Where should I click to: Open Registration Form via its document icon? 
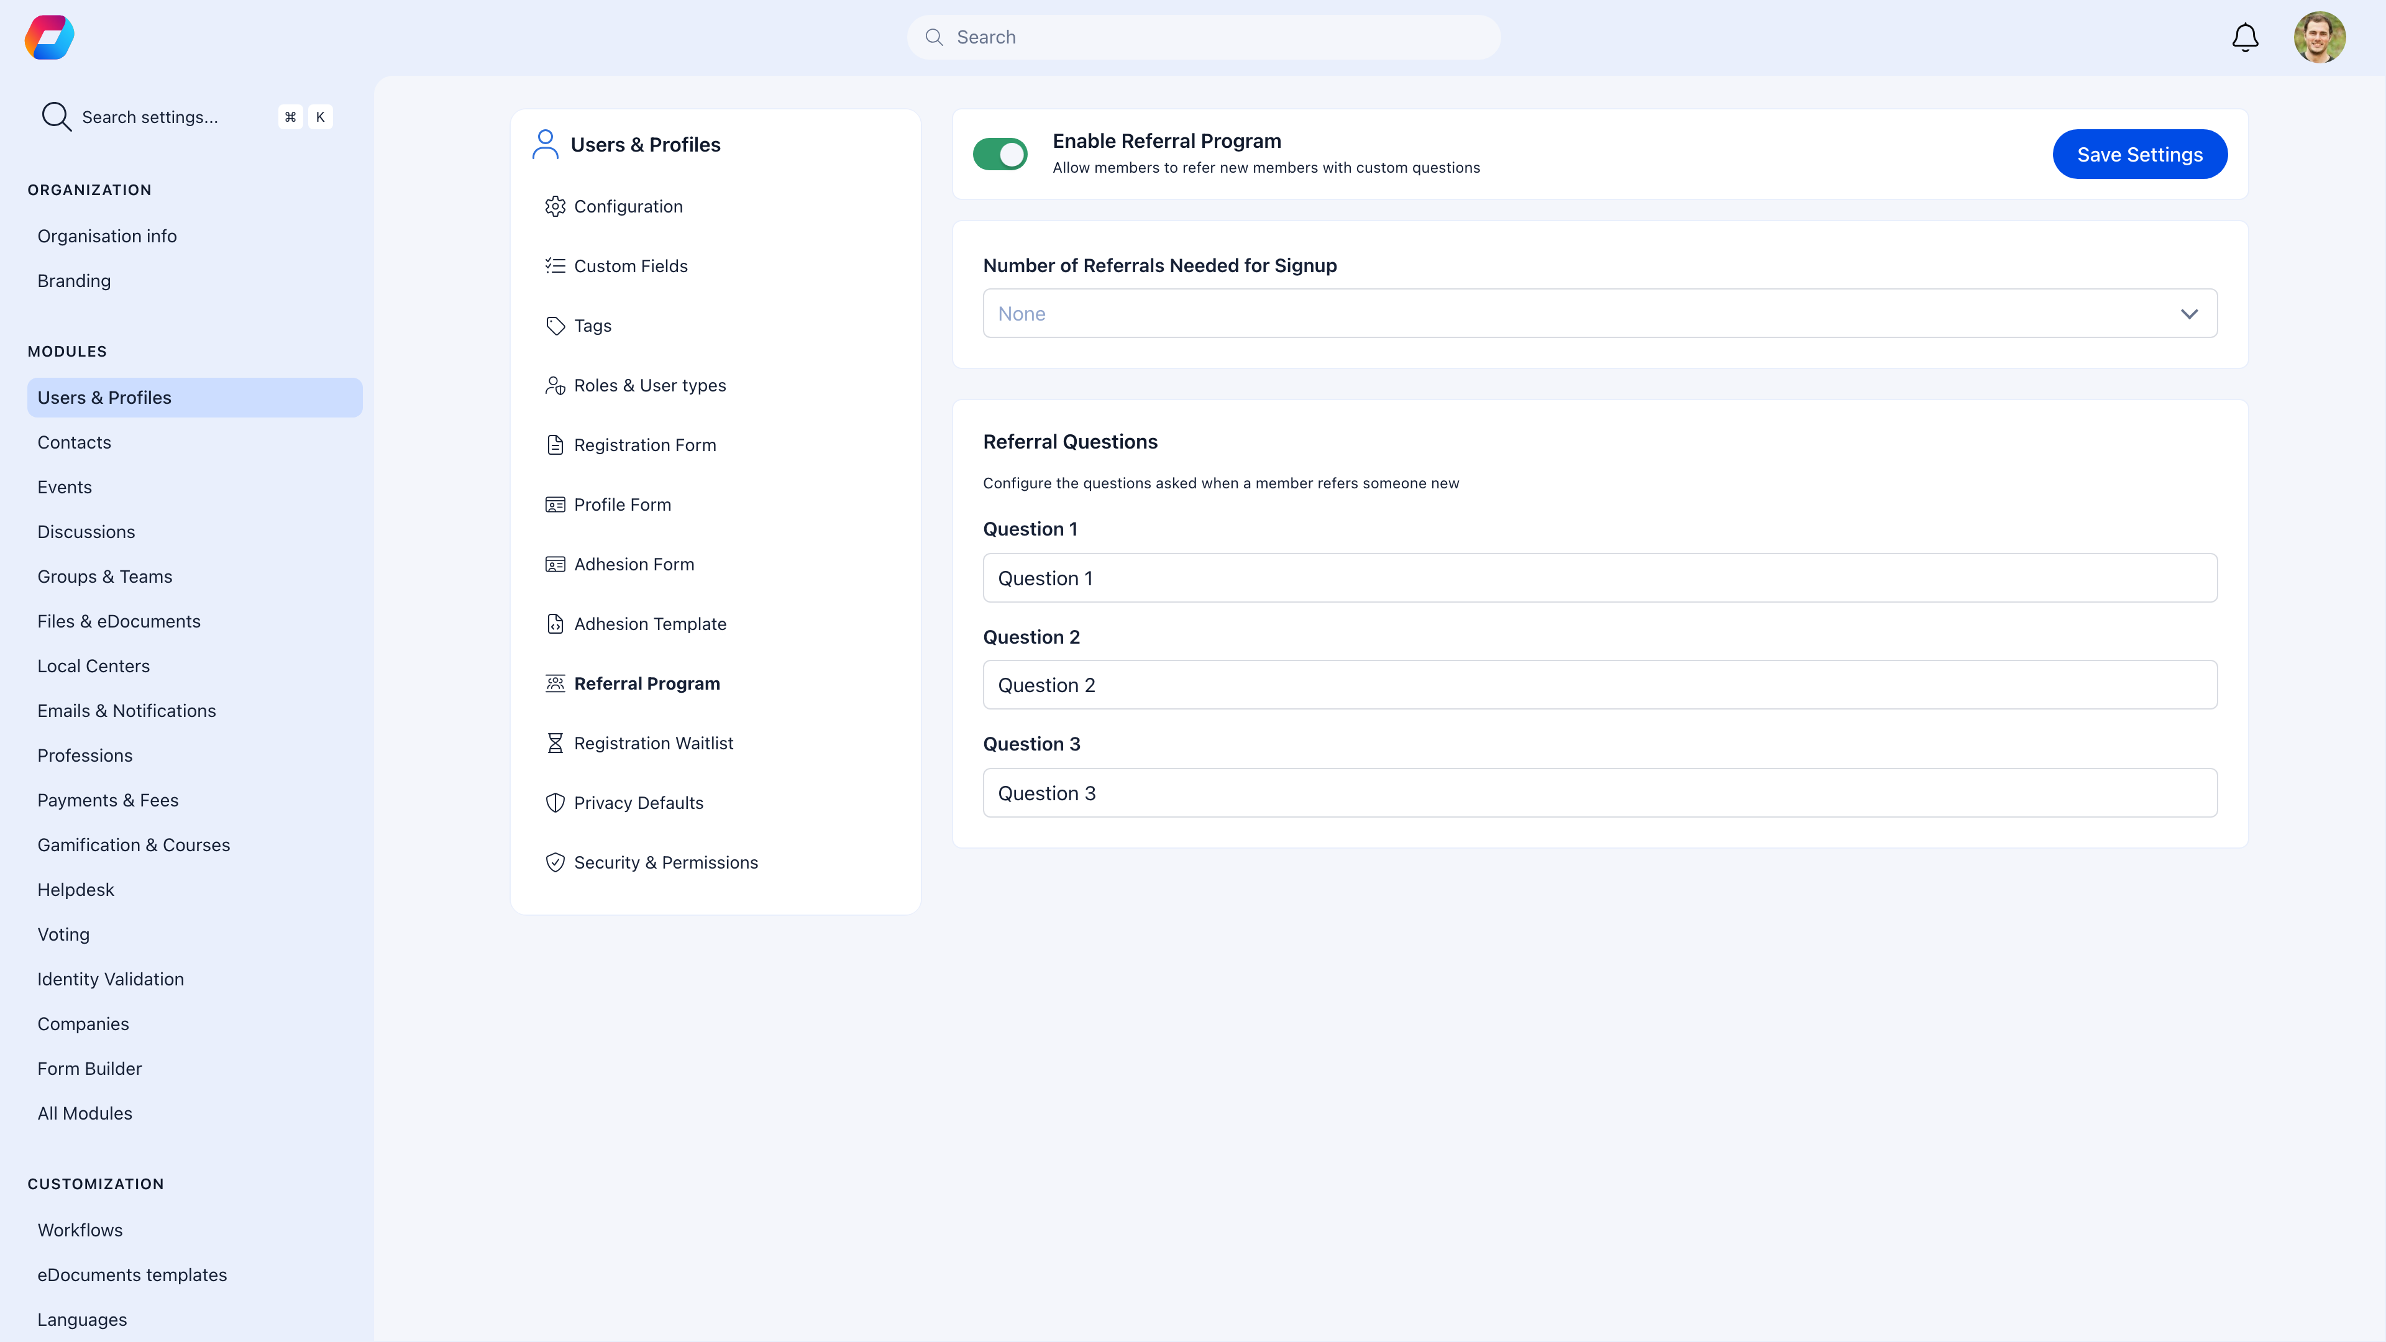tap(555, 445)
